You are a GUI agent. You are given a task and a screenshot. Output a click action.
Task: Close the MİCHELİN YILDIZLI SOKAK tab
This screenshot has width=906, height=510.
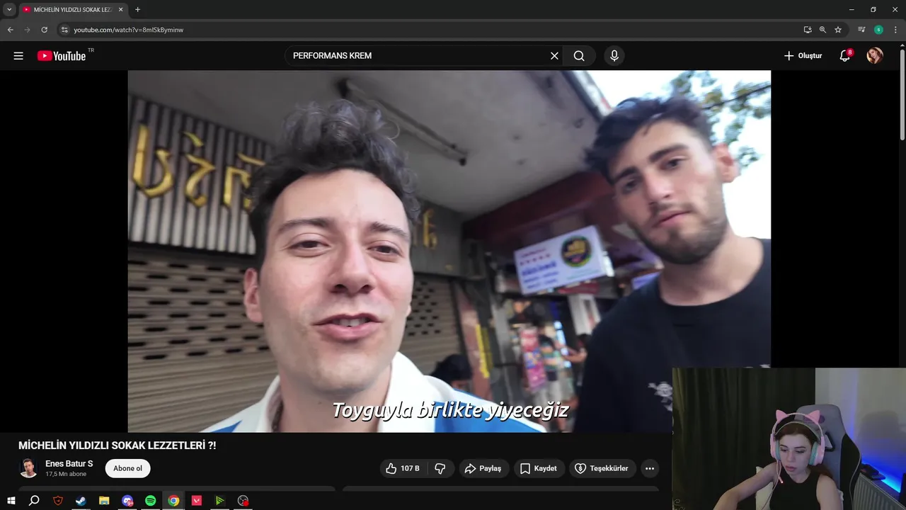pyautogui.click(x=120, y=10)
